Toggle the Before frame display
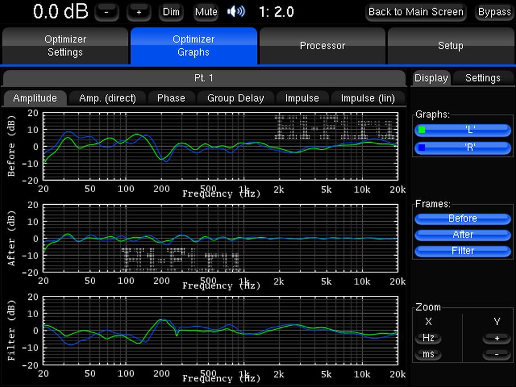516x387 pixels. (463, 218)
